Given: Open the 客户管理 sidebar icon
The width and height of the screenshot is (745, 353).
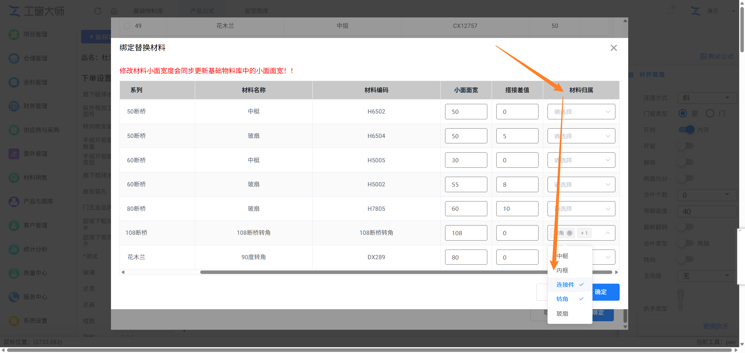Looking at the screenshot, I should point(14,226).
